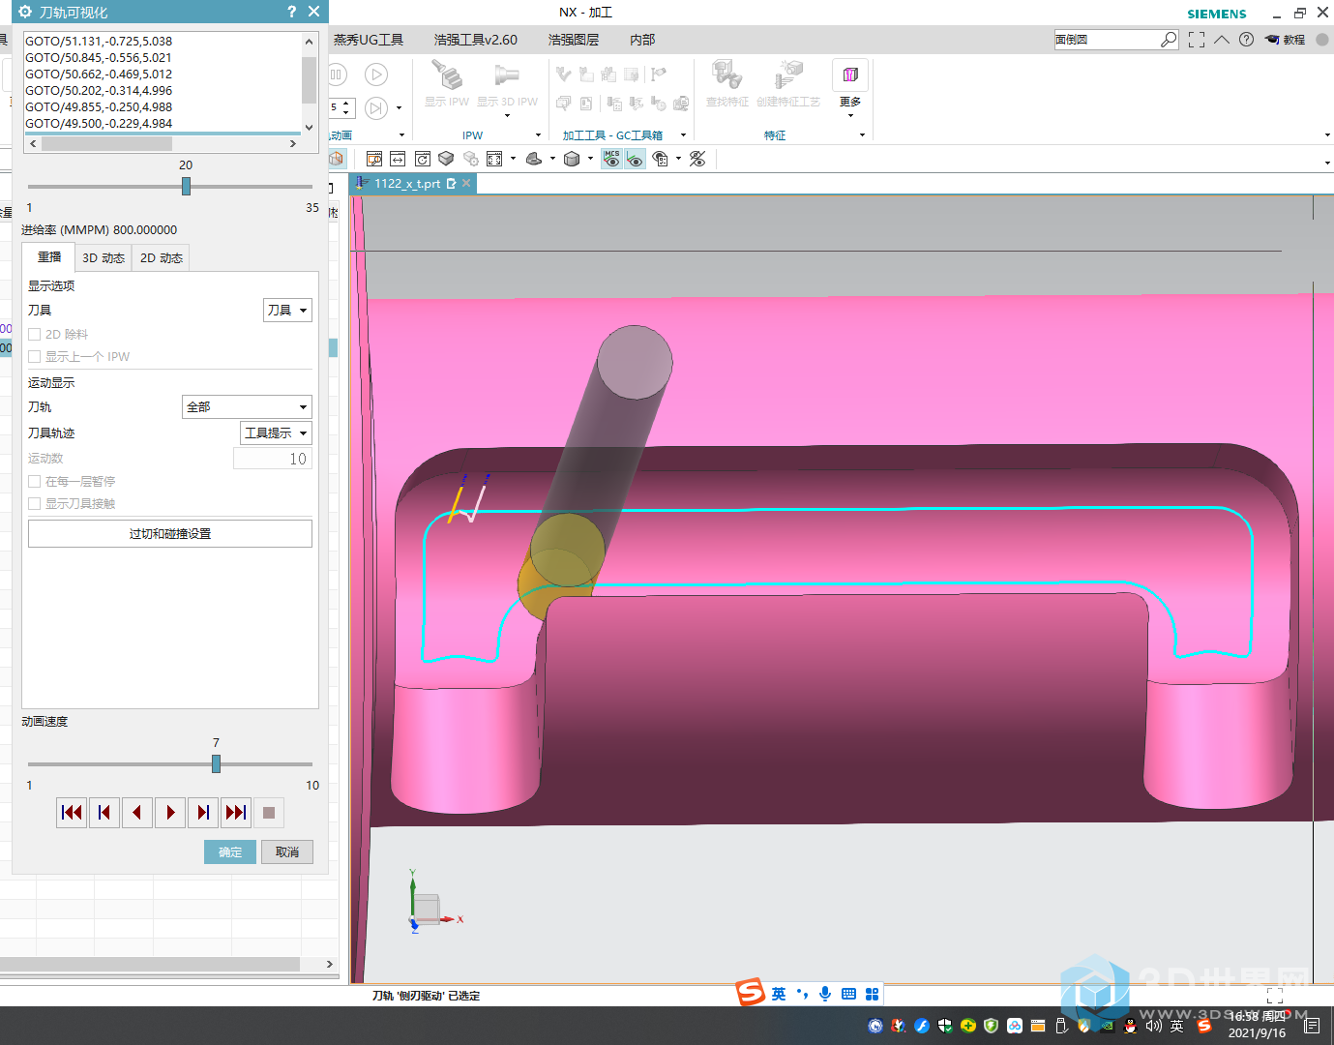Switch to the 重播 tab
The height and width of the screenshot is (1045, 1334).
(x=49, y=257)
